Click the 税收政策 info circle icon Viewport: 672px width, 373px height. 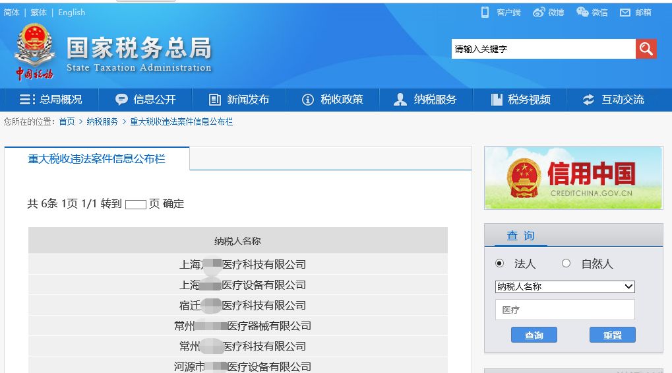coord(308,100)
